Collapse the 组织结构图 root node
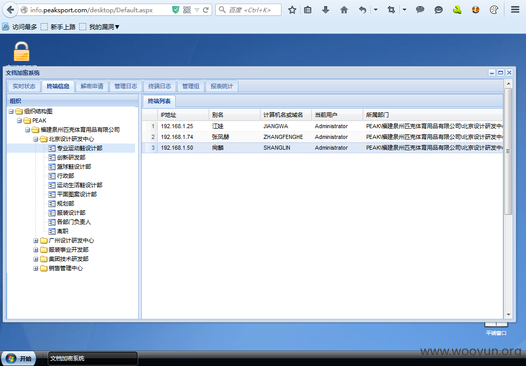Image resolution: width=526 pixels, height=366 pixels. coord(11,112)
